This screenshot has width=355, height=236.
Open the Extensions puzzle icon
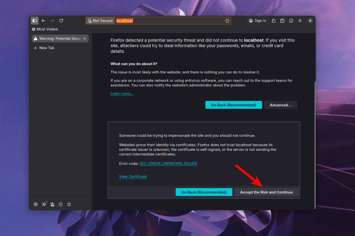pos(274,21)
